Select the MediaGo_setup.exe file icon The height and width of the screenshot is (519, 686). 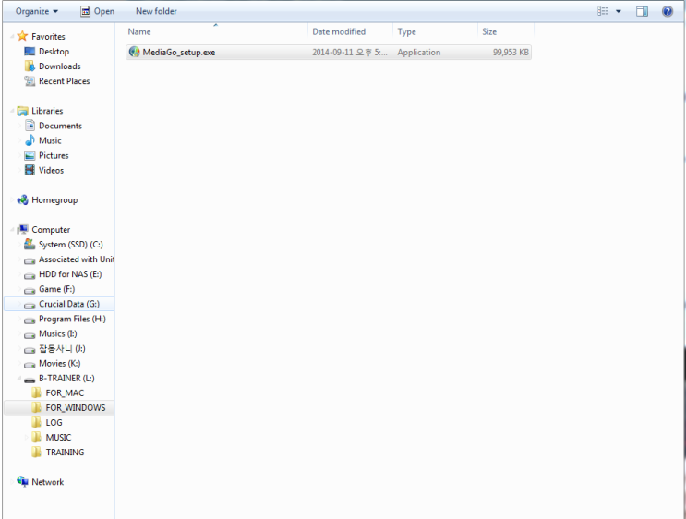pos(134,52)
